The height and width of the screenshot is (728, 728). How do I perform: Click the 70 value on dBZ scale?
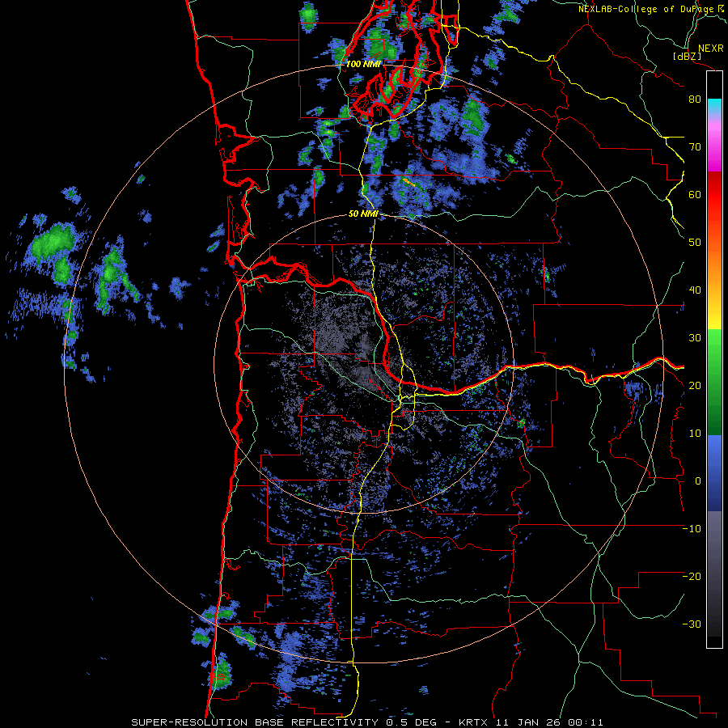pyautogui.click(x=695, y=147)
